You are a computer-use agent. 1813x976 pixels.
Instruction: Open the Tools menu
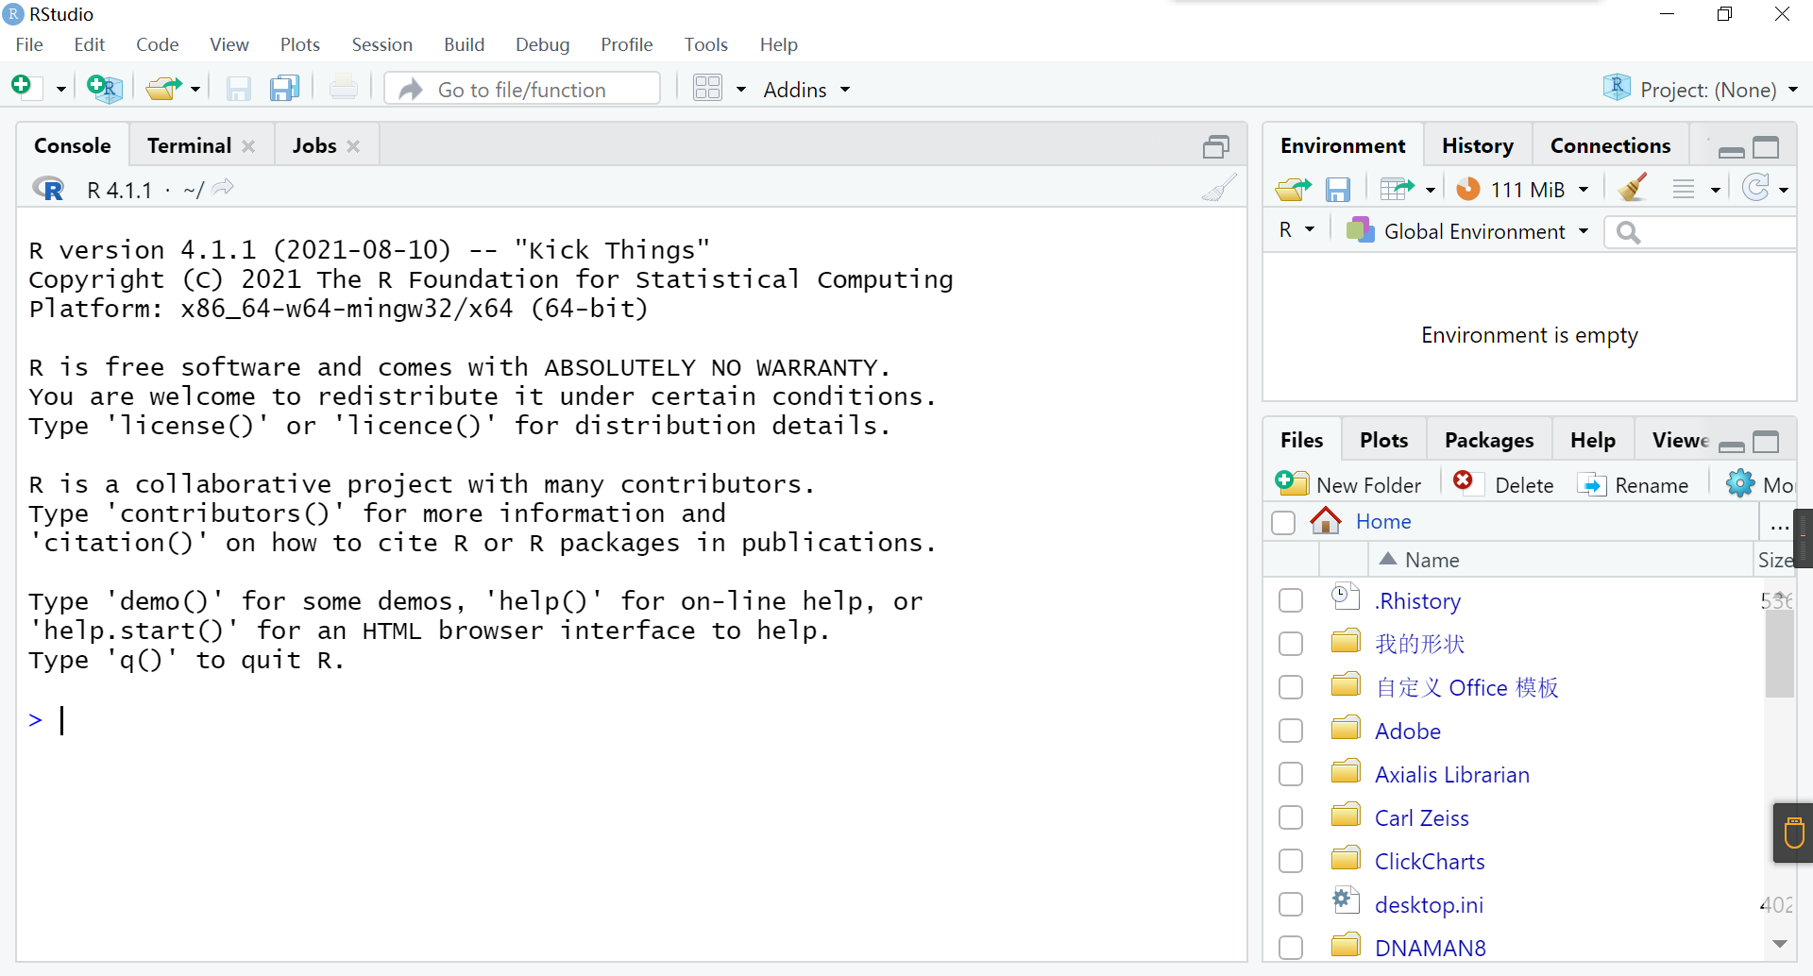coord(705,44)
